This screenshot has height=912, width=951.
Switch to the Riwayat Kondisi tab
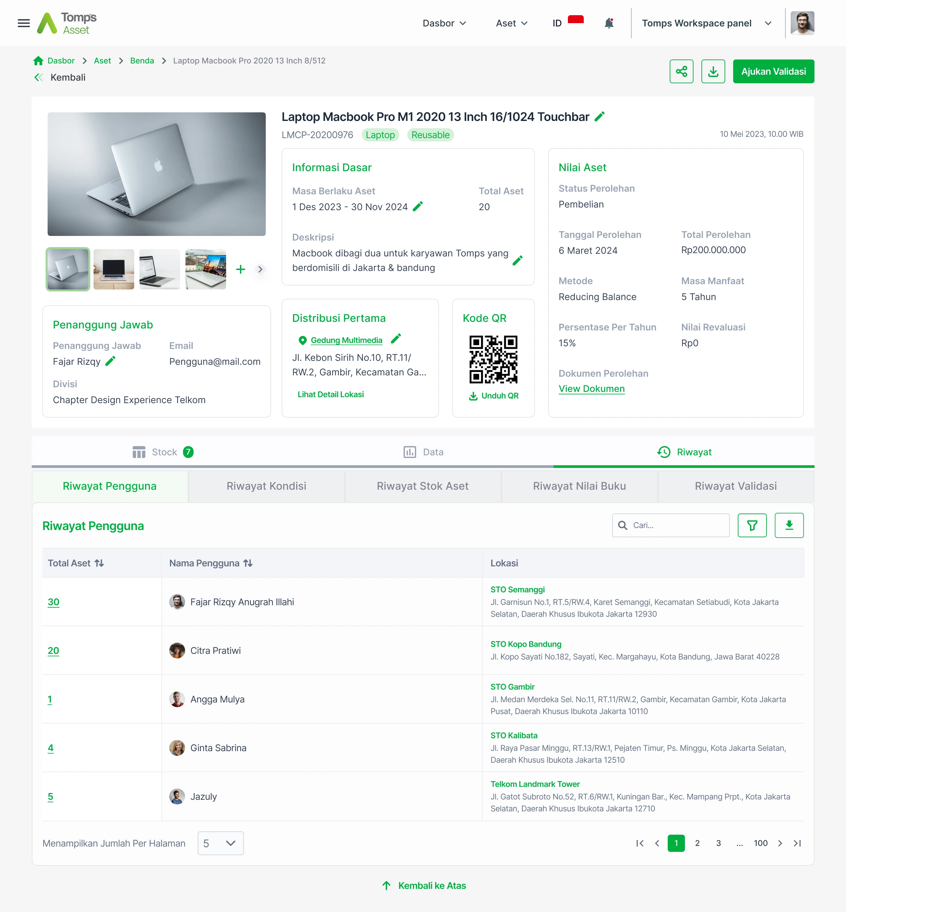[266, 486]
